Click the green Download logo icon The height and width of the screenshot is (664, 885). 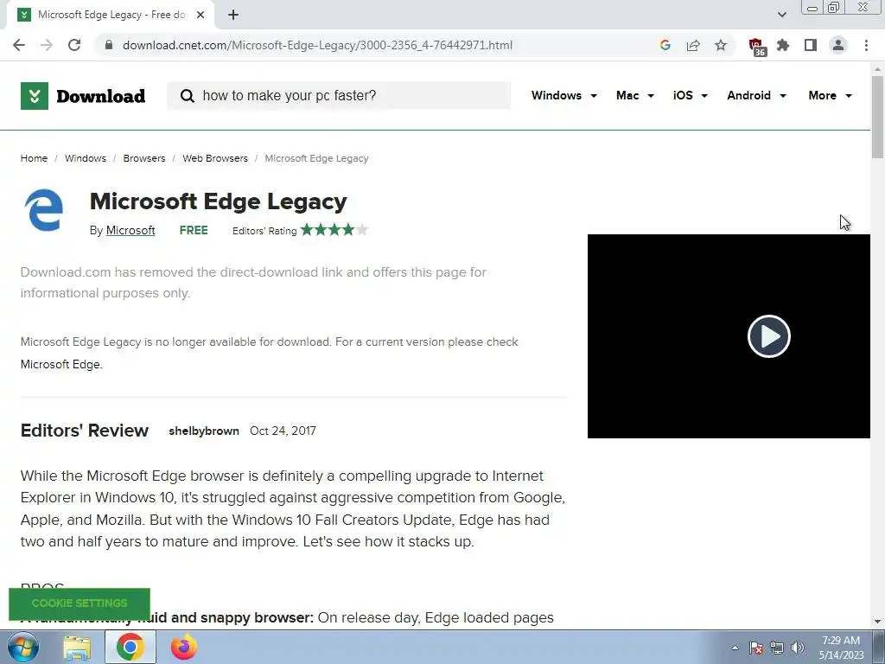tap(35, 96)
